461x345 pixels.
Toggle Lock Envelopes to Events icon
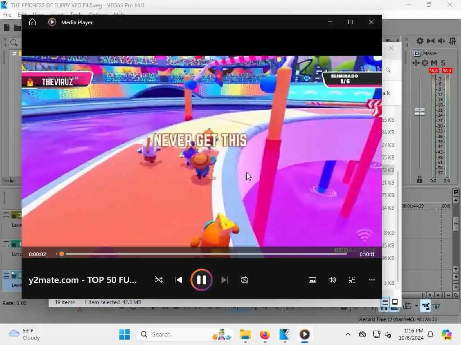point(425,306)
